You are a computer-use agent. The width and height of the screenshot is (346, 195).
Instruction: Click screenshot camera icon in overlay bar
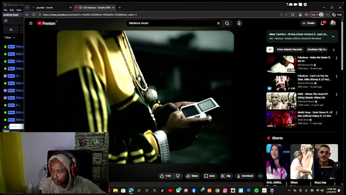[x=291, y=4]
